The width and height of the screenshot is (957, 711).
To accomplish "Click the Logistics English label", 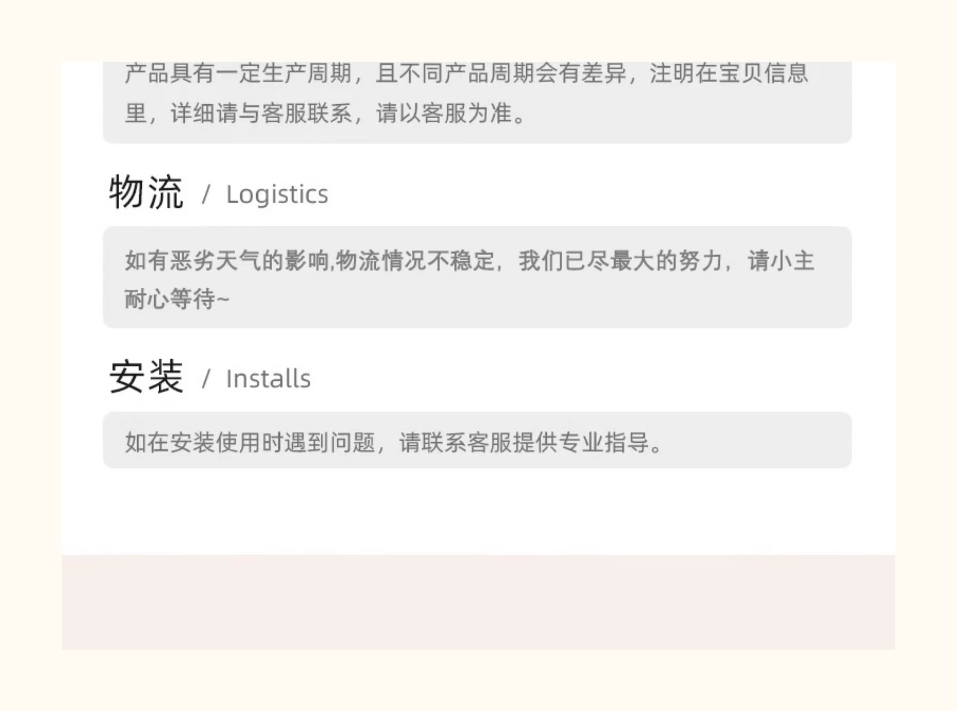I will 277,194.
